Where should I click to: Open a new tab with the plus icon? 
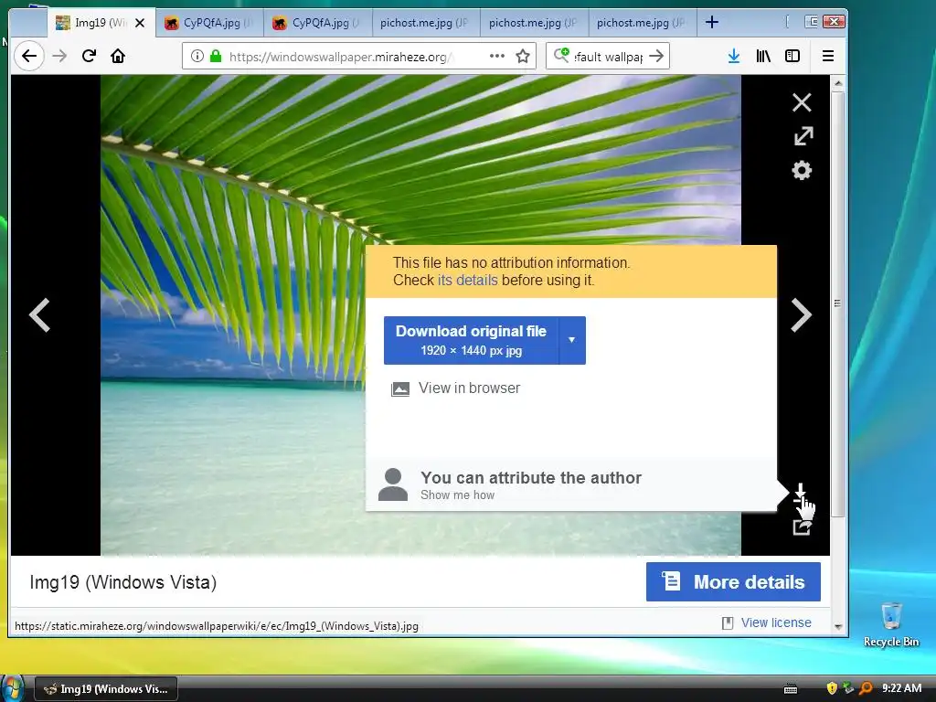point(711,23)
